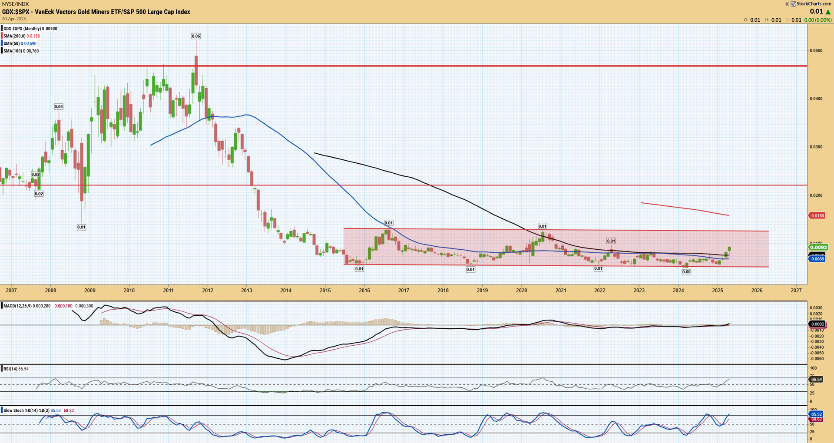Click the black 0.0002 MACD value tag
The image size is (834, 443).
point(817,324)
